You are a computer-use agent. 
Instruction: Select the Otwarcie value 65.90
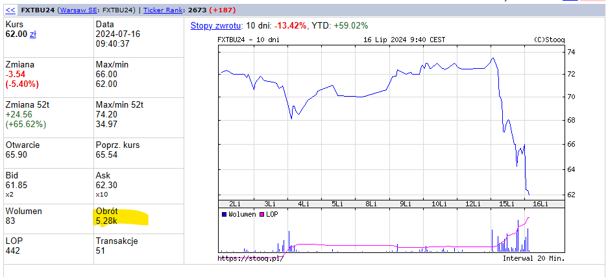pos(16,155)
